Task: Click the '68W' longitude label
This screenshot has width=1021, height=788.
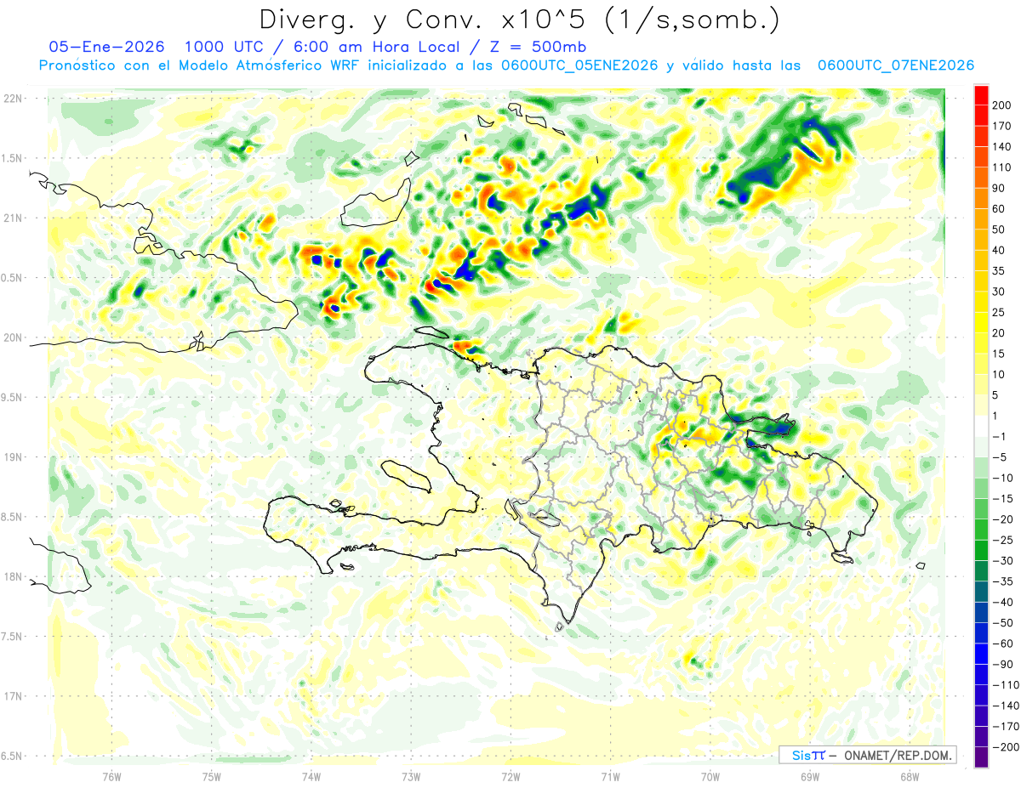Action: point(910,776)
